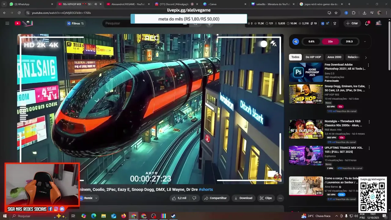The width and height of the screenshot is (391, 220).
Task: Open the browser extensions puzzle icon
Action: tap(354, 13)
